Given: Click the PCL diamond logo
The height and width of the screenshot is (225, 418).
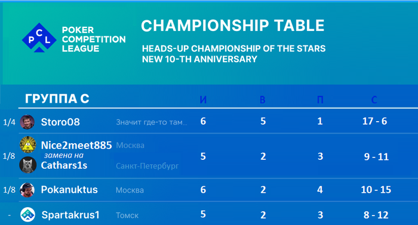Looking at the screenshot, I should click(x=39, y=38).
